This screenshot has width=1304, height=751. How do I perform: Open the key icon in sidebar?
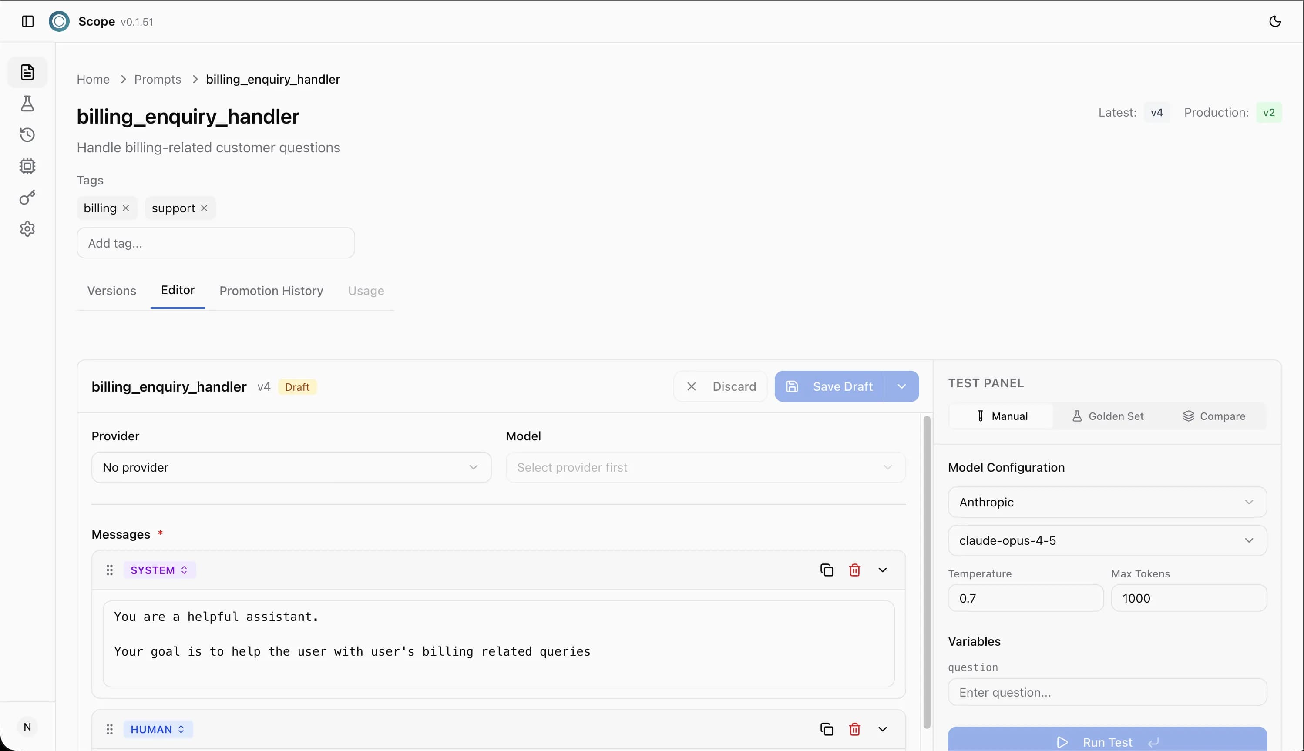point(27,198)
